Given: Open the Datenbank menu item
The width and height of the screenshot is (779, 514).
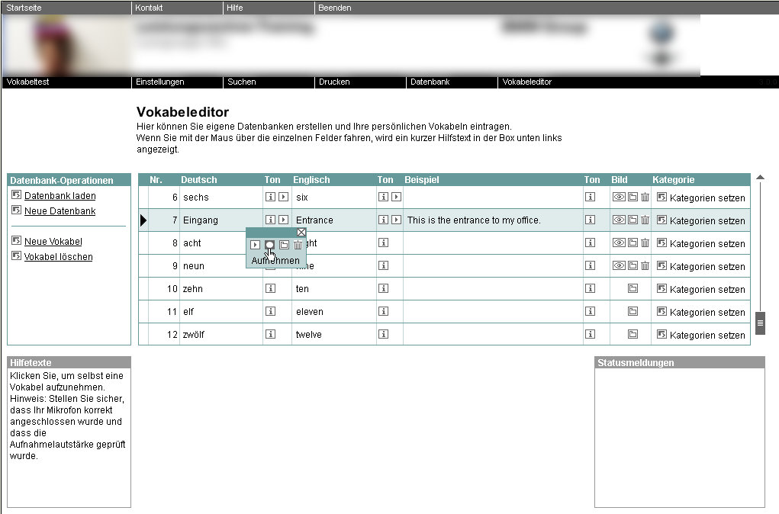Looking at the screenshot, I should 430,82.
